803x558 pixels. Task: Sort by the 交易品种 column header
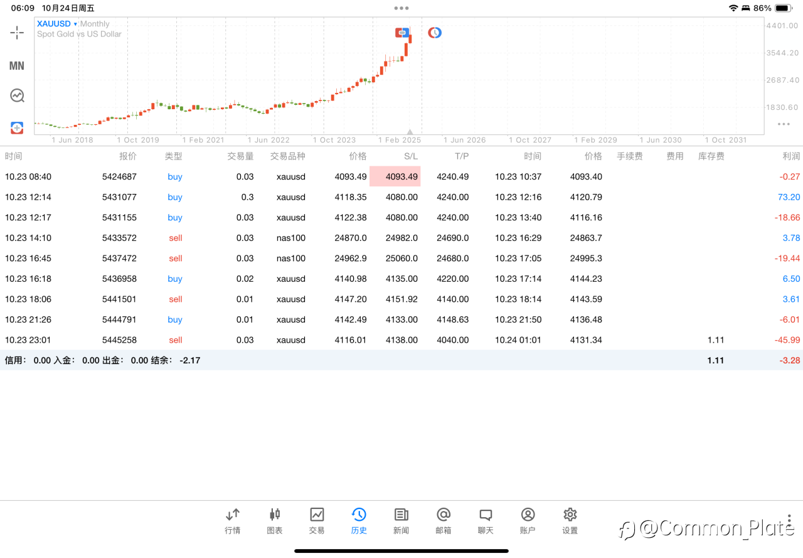[288, 156]
